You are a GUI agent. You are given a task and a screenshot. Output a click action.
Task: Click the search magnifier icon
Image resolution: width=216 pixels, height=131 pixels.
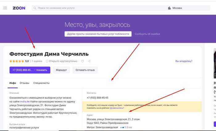pyautogui.click(x=35, y=8)
